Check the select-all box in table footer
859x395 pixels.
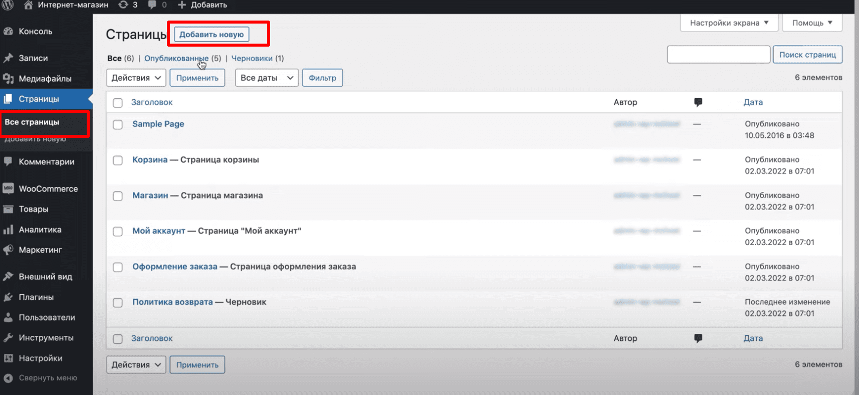[118, 339]
